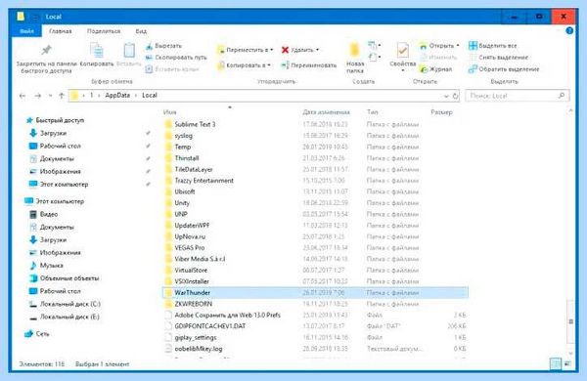Viewport: 587px width, 381px height.
Task: Open recent locations dropdown arrow
Action: pos(50,96)
